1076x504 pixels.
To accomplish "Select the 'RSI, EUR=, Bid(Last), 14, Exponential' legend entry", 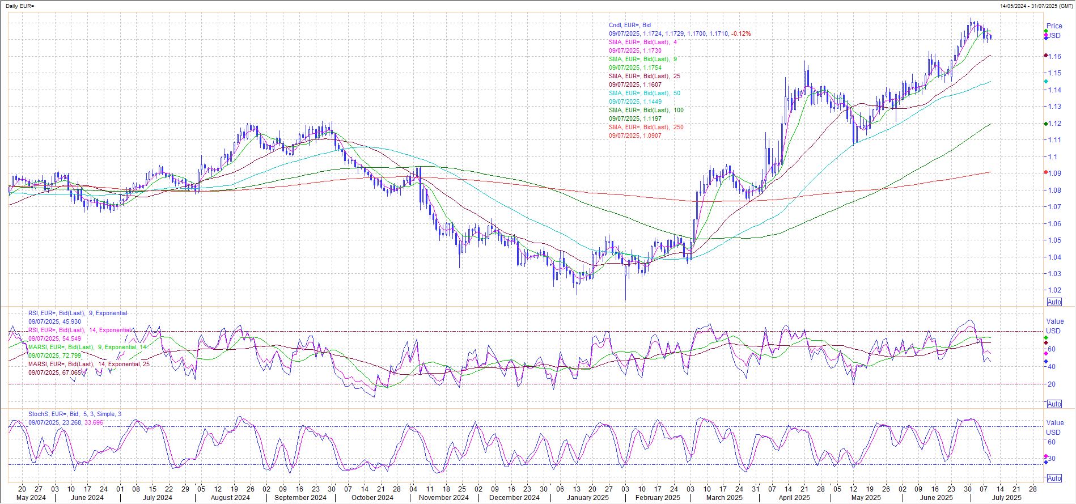I will click(79, 330).
